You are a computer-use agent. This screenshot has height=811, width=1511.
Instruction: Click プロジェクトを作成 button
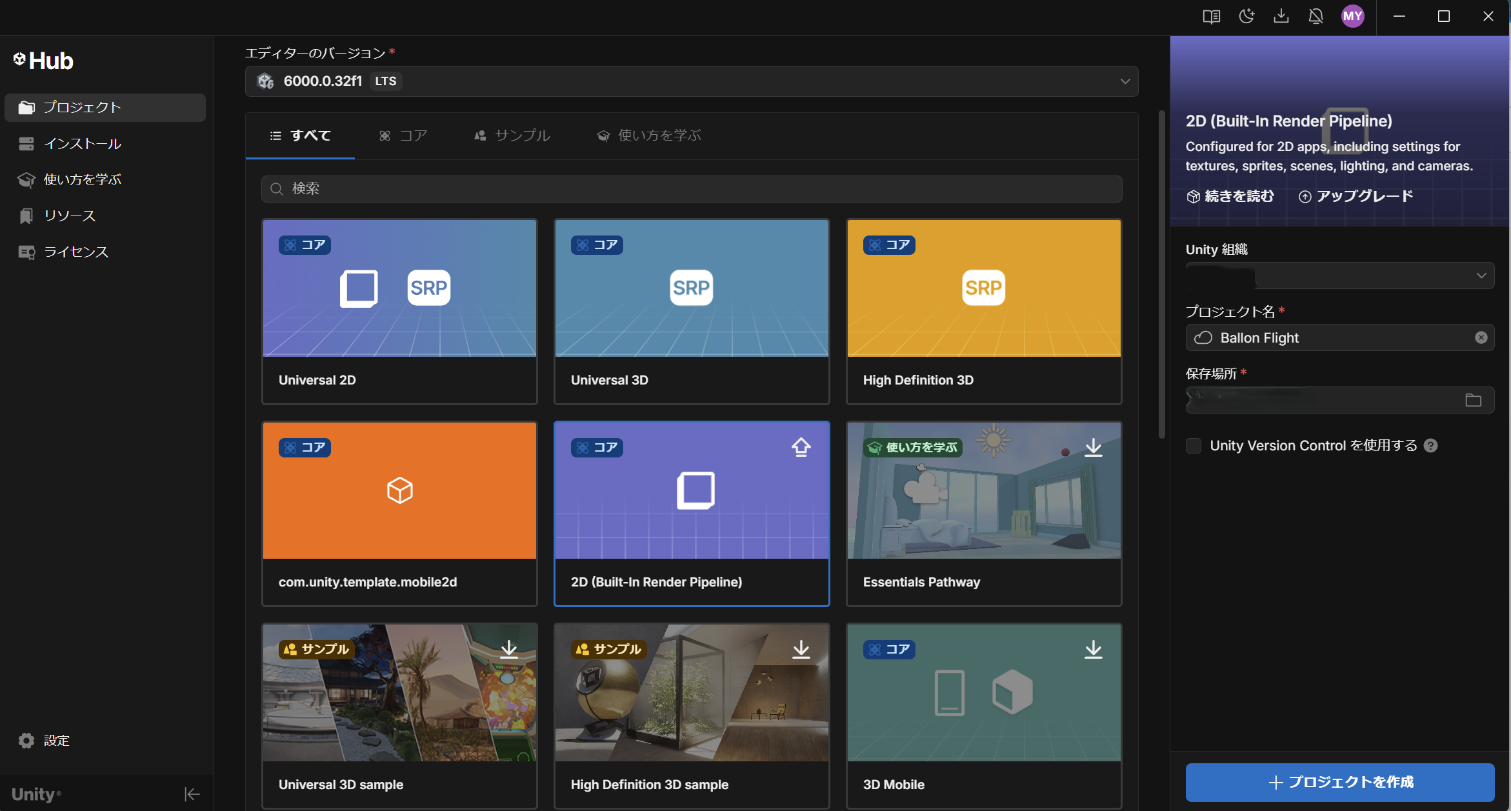pyautogui.click(x=1339, y=782)
